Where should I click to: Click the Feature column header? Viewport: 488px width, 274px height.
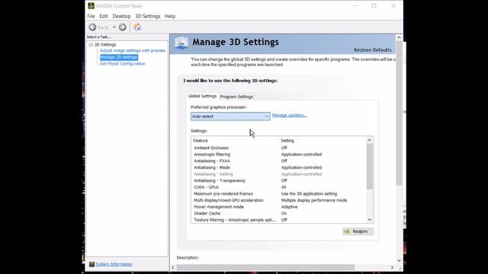(201, 141)
